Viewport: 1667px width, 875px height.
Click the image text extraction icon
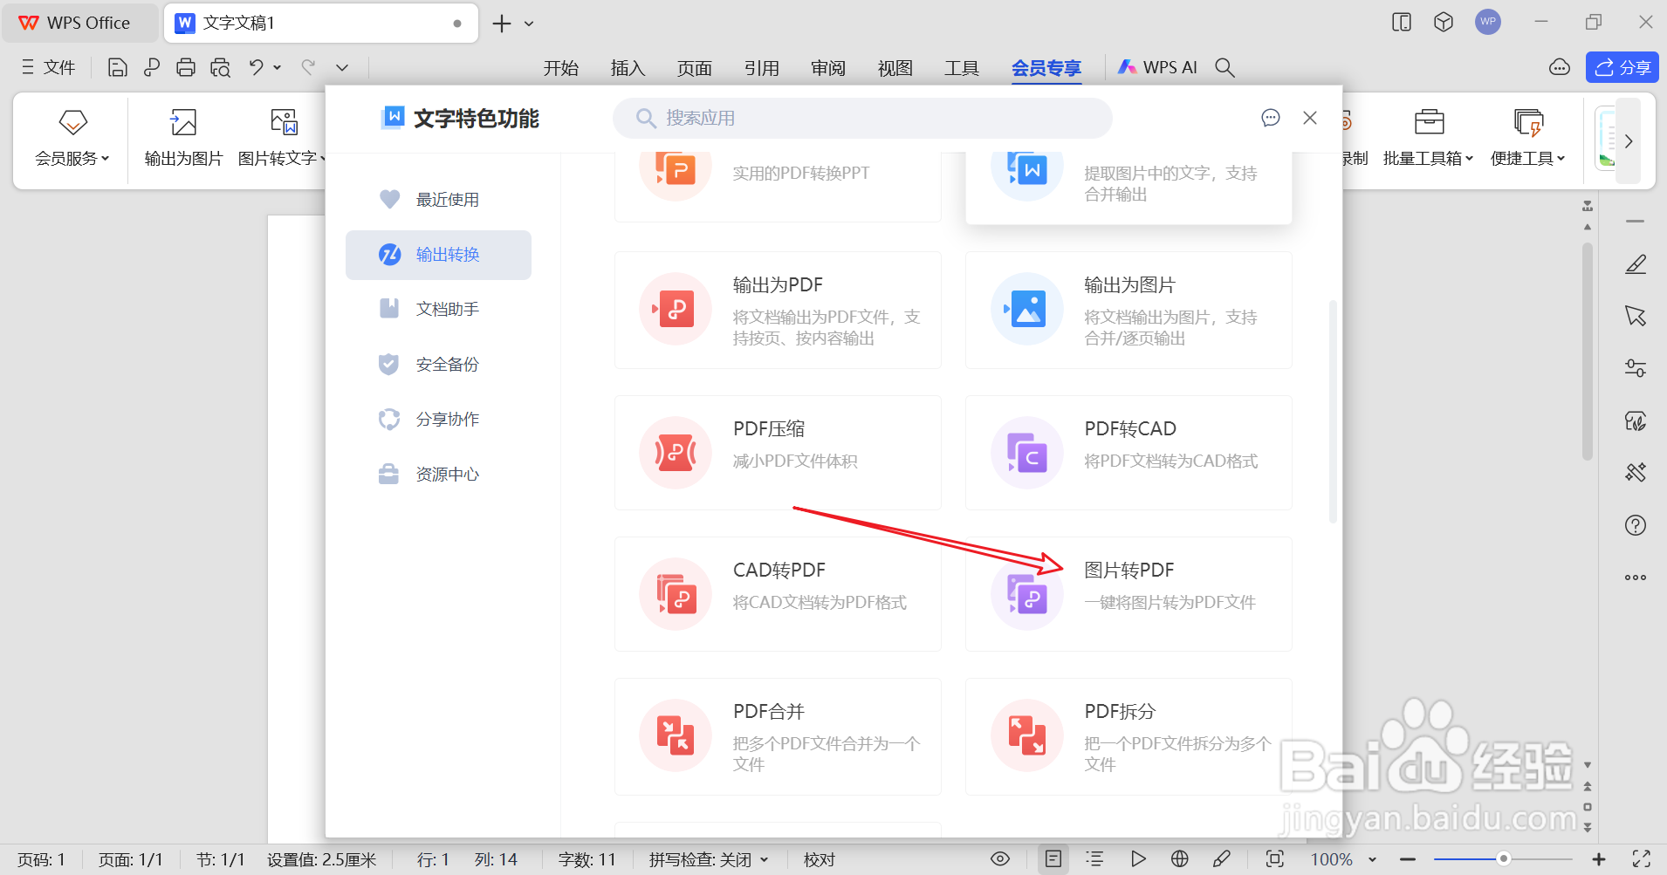tap(1027, 172)
